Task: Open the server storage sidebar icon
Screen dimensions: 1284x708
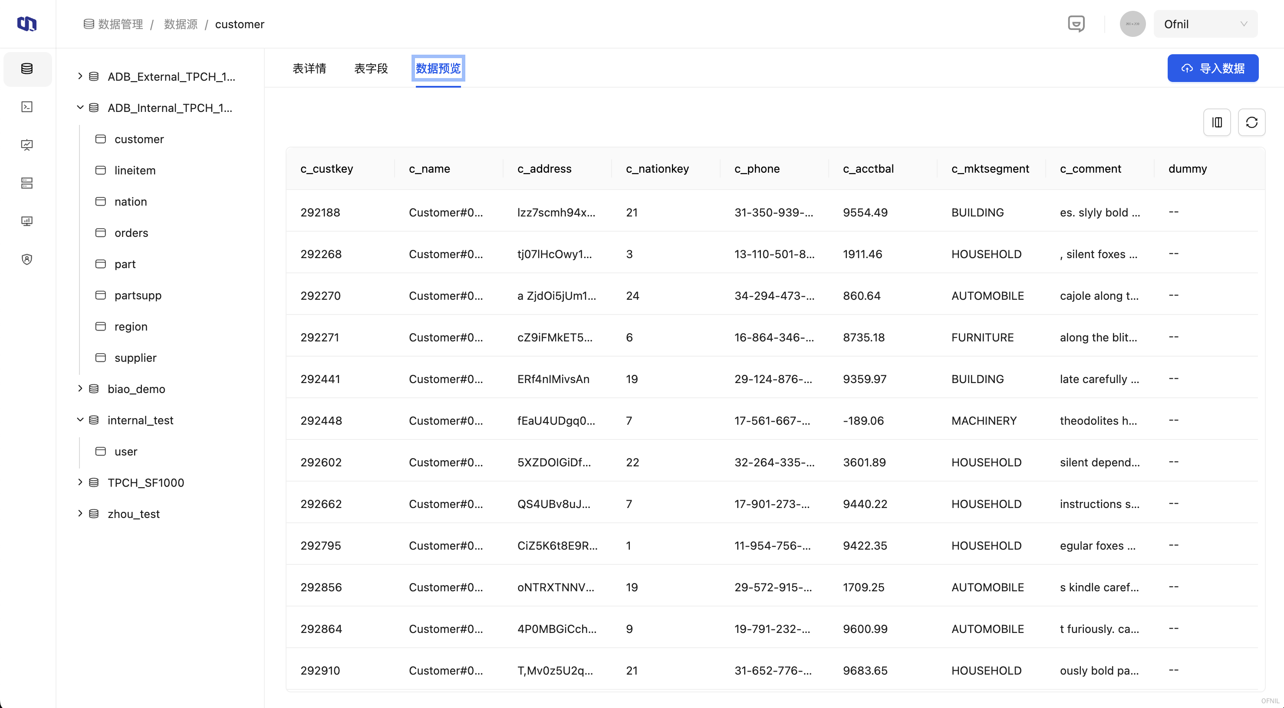Action: pyautogui.click(x=27, y=183)
